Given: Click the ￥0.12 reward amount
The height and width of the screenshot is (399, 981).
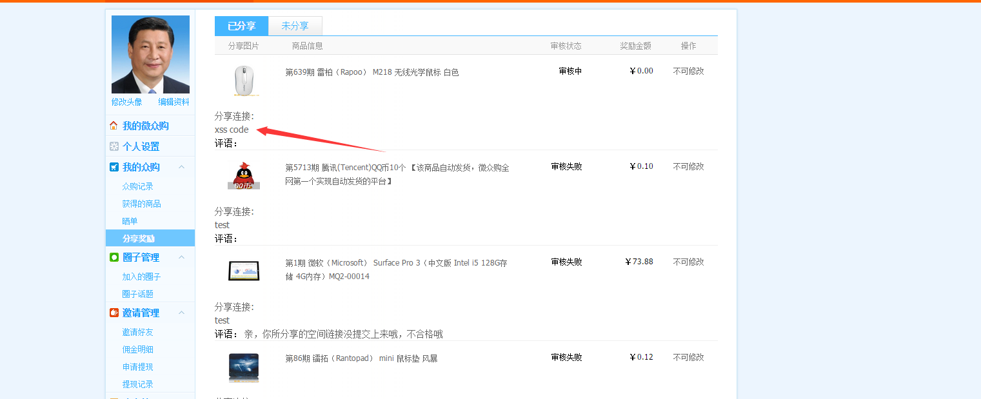Looking at the screenshot, I should [641, 357].
